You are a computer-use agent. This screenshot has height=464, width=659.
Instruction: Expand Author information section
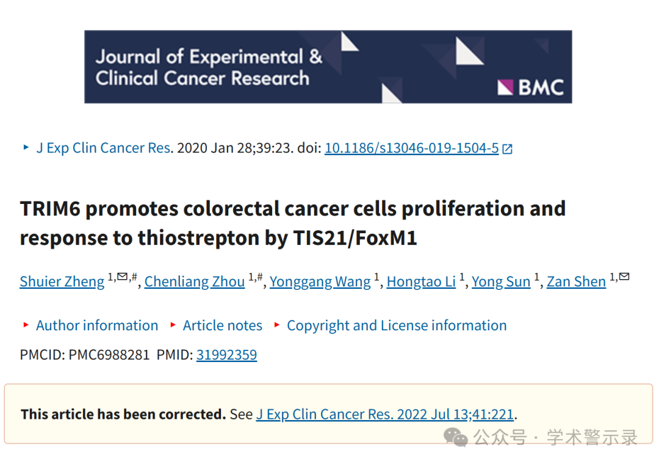pyautogui.click(x=96, y=325)
